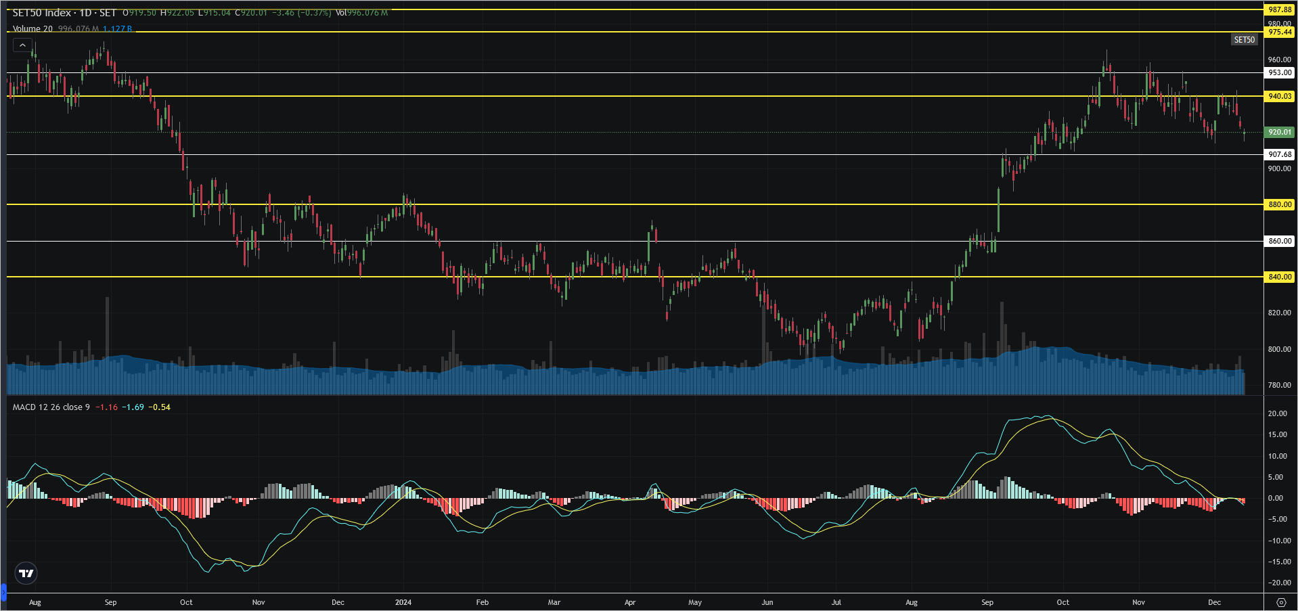This screenshot has width=1298, height=611.
Task: Click the H922.05 high value in header
Action: tap(177, 13)
